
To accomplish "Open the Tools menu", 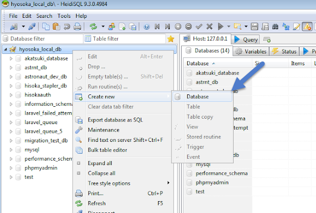I will click(64, 16).
